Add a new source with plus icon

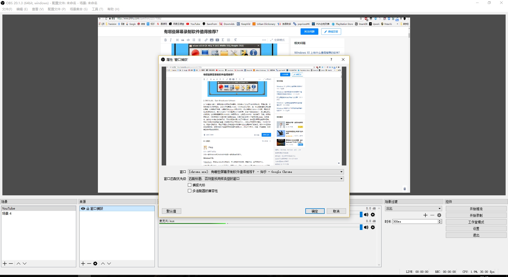pyautogui.click(x=83, y=264)
